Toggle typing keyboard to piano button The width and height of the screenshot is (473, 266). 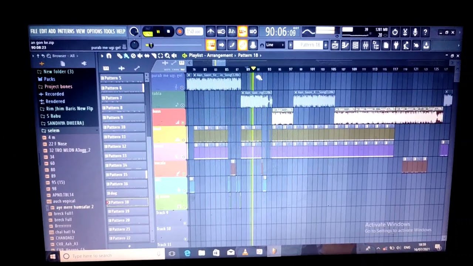pyautogui.click(x=211, y=45)
